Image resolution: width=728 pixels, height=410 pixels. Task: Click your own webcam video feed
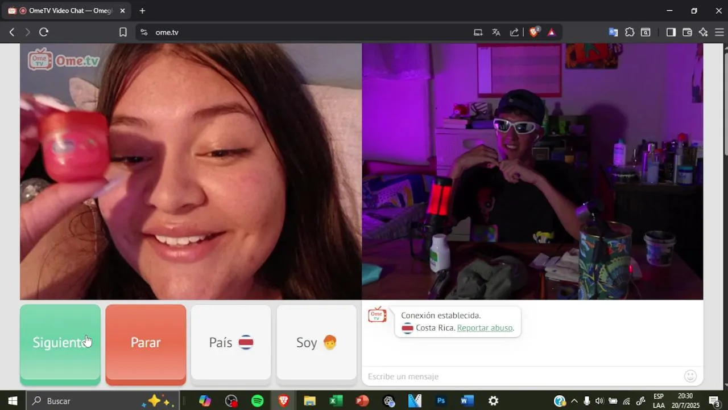(532, 171)
